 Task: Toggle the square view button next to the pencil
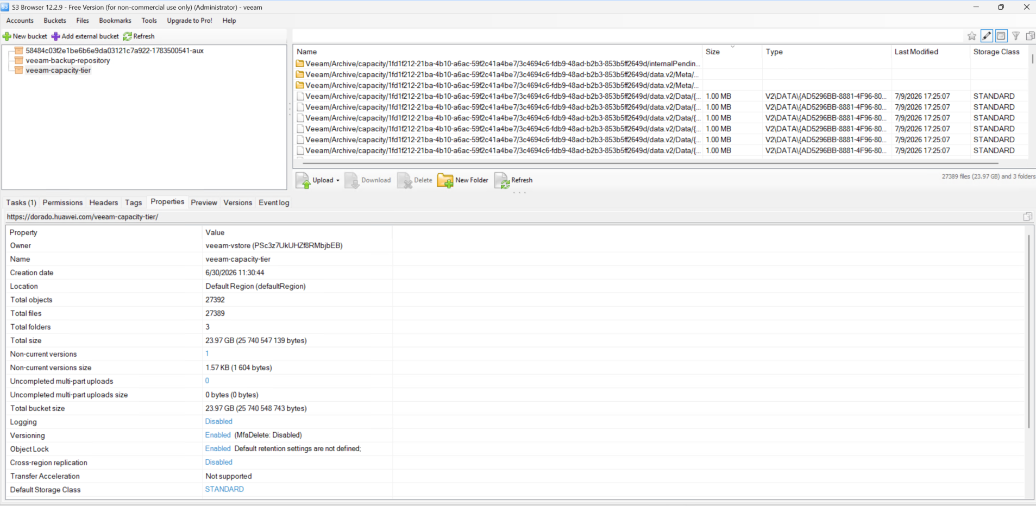click(x=1001, y=36)
